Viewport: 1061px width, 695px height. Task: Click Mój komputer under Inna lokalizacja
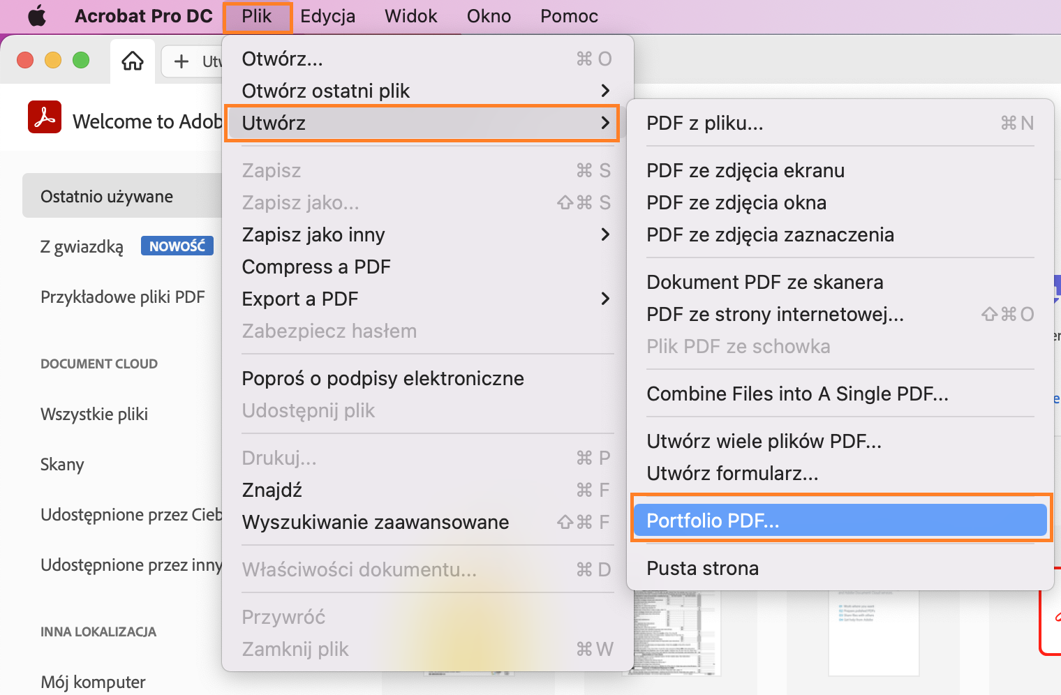(93, 682)
